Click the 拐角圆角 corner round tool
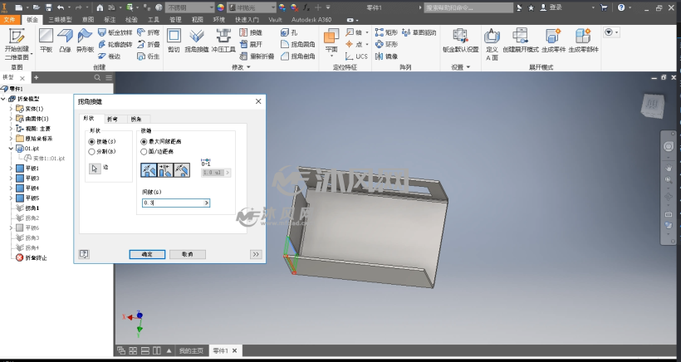Image resolution: width=681 pixels, height=362 pixels. click(x=298, y=44)
